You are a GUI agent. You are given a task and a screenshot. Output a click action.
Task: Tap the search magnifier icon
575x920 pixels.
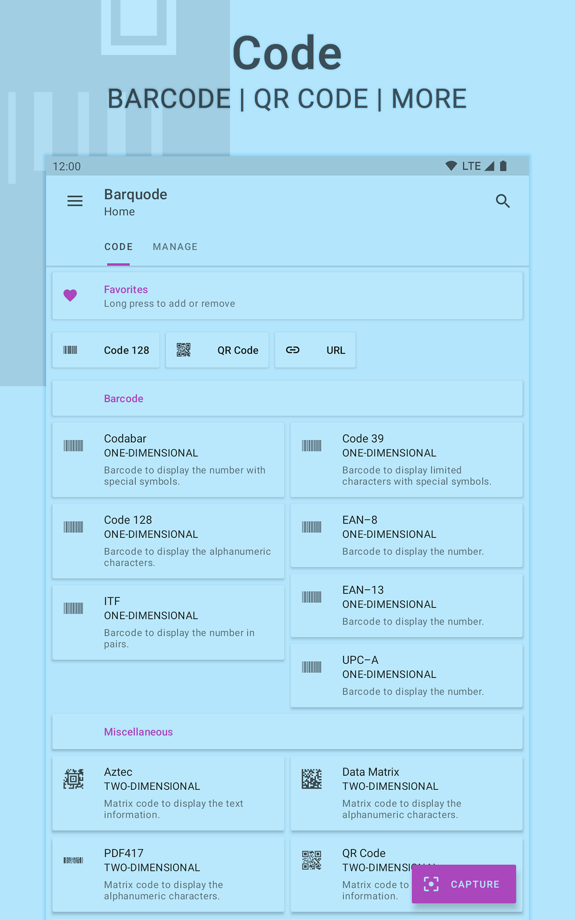(x=503, y=201)
